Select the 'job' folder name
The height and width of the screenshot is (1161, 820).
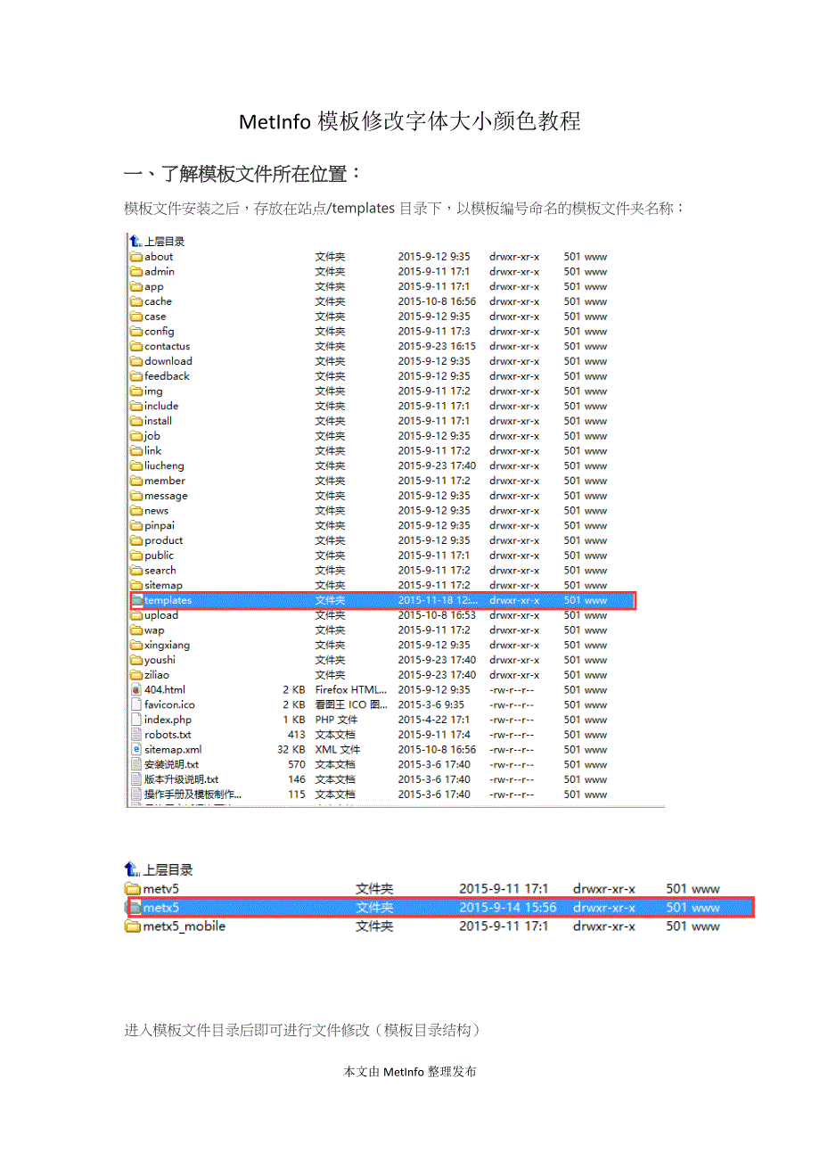pos(152,436)
